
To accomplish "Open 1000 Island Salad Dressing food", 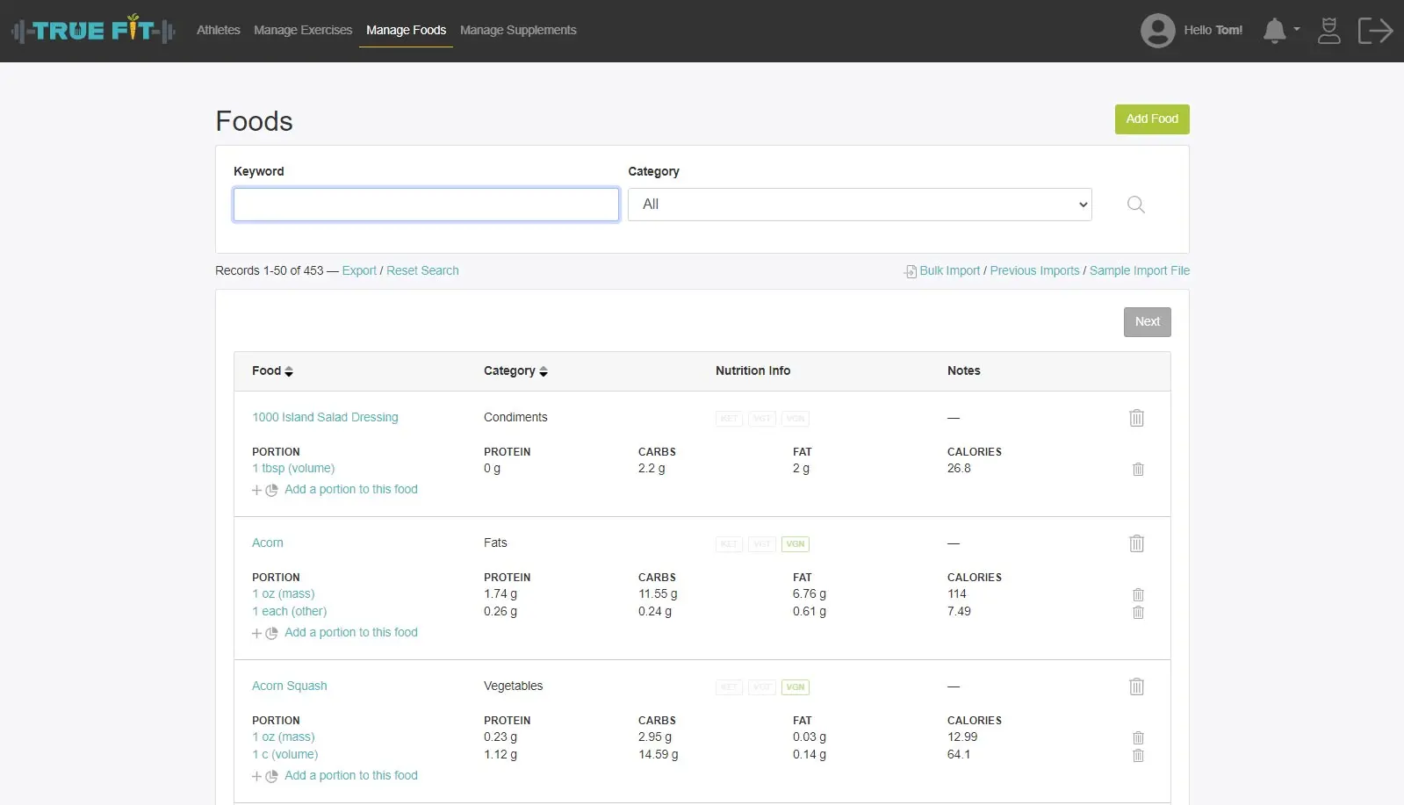I will coord(325,418).
